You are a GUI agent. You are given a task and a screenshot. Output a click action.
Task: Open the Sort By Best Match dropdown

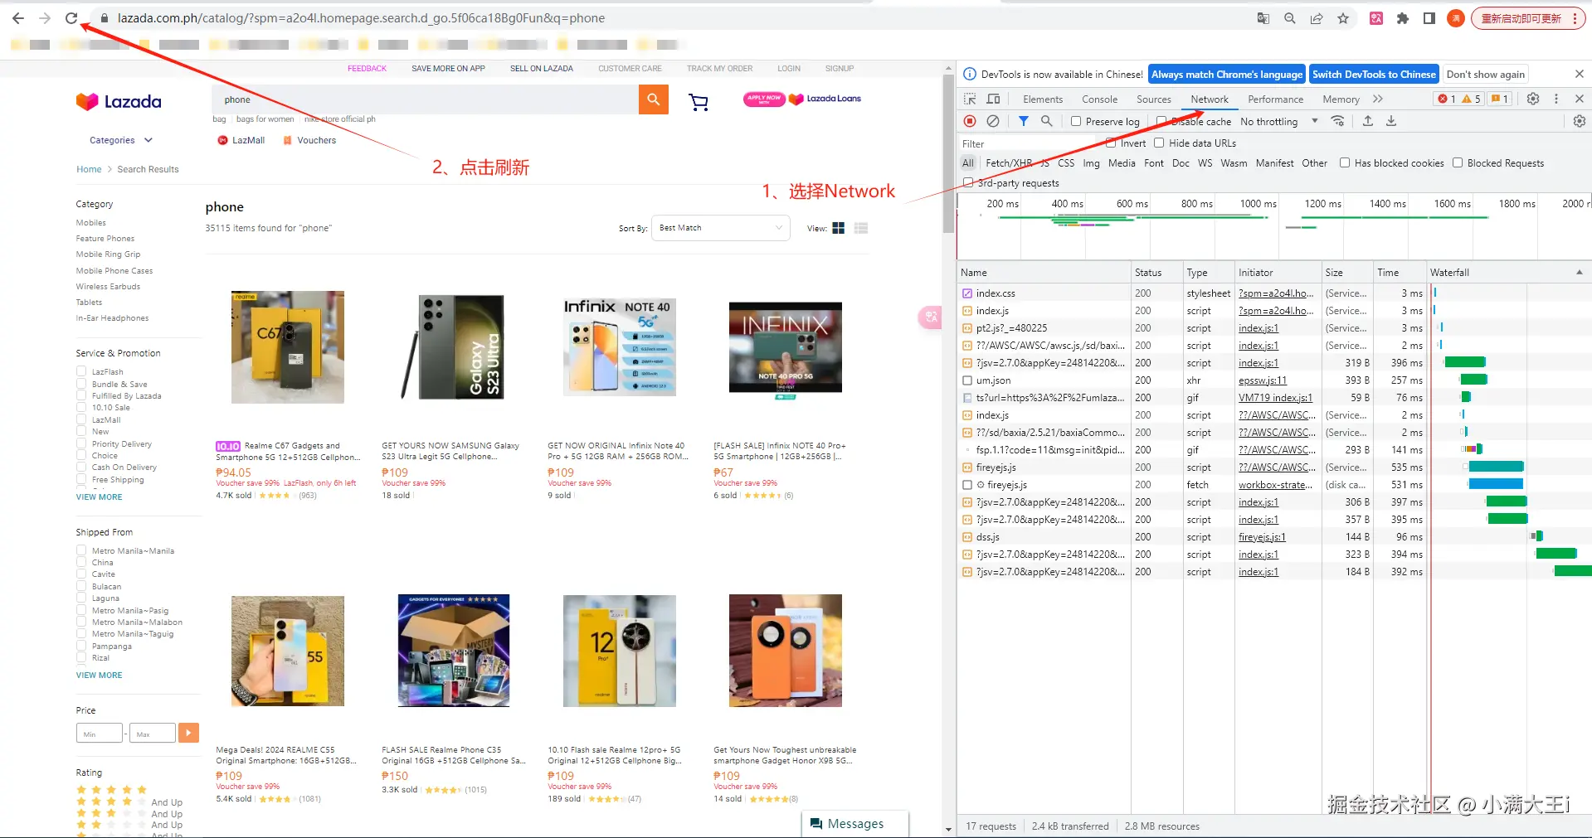(719, 228)
